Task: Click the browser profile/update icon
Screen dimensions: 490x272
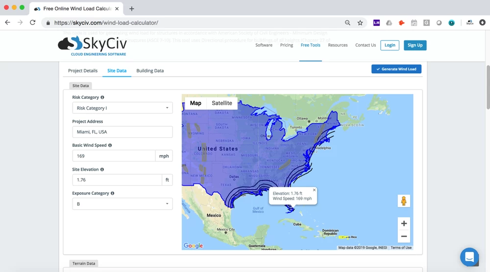Action: point(483,23)
